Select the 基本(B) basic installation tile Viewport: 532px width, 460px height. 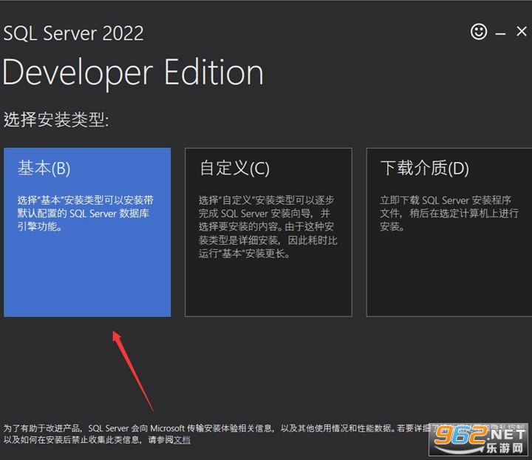(x=87, y=232)
